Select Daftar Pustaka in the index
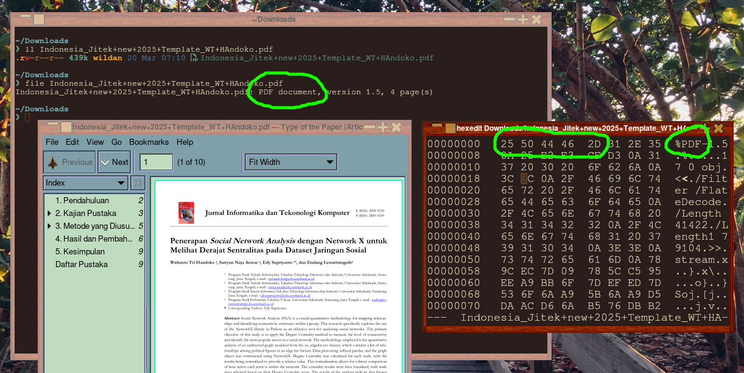This screenshot has width=744, height=373. (82, 264)
